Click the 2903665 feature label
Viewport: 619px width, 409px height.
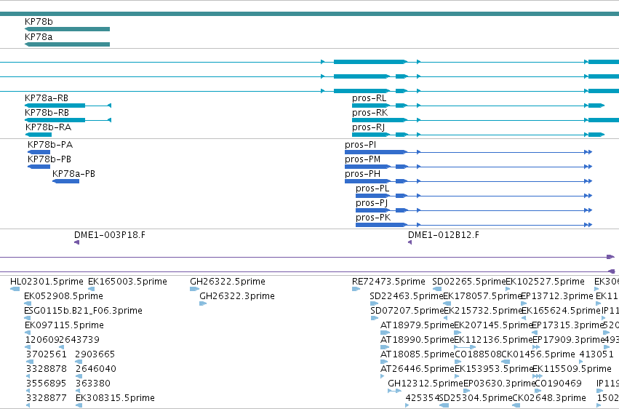[x=95, y=354]
